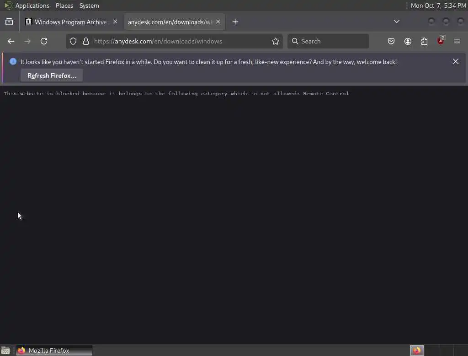The height and width of the screenshot is (356, 468).
Task: Open the Save to Pocket icon
Action: 391,41
